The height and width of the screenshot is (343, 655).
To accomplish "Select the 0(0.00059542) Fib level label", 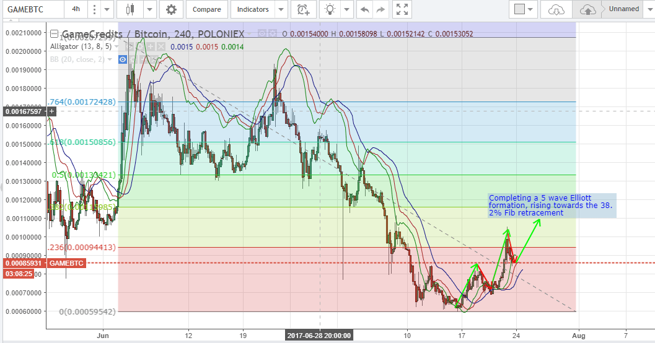I will pyautogui.click(x=87, y=311).
